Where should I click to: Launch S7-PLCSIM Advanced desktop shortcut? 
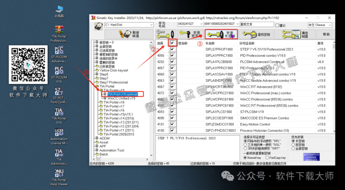[x=59, y=55]
